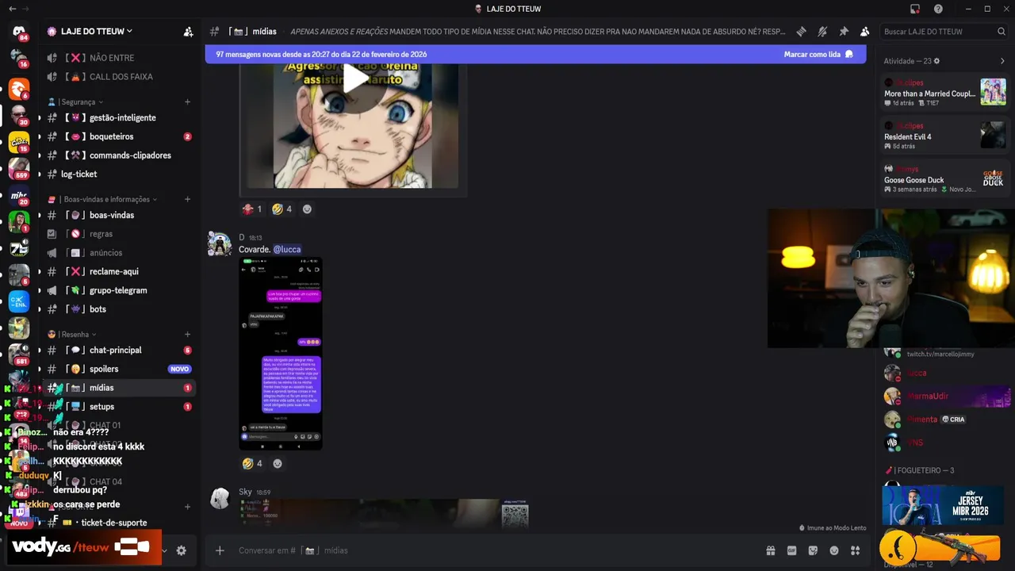Open setups channel
This screenshot has height=571, width=1015.
pos(119,406)
